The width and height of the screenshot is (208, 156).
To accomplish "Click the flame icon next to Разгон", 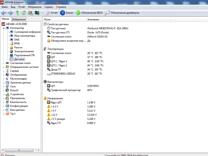I will tap(12, 48).
